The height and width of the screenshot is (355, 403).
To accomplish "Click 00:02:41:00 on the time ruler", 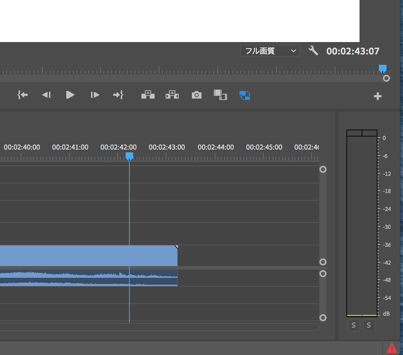I will (x=70, y=147).
